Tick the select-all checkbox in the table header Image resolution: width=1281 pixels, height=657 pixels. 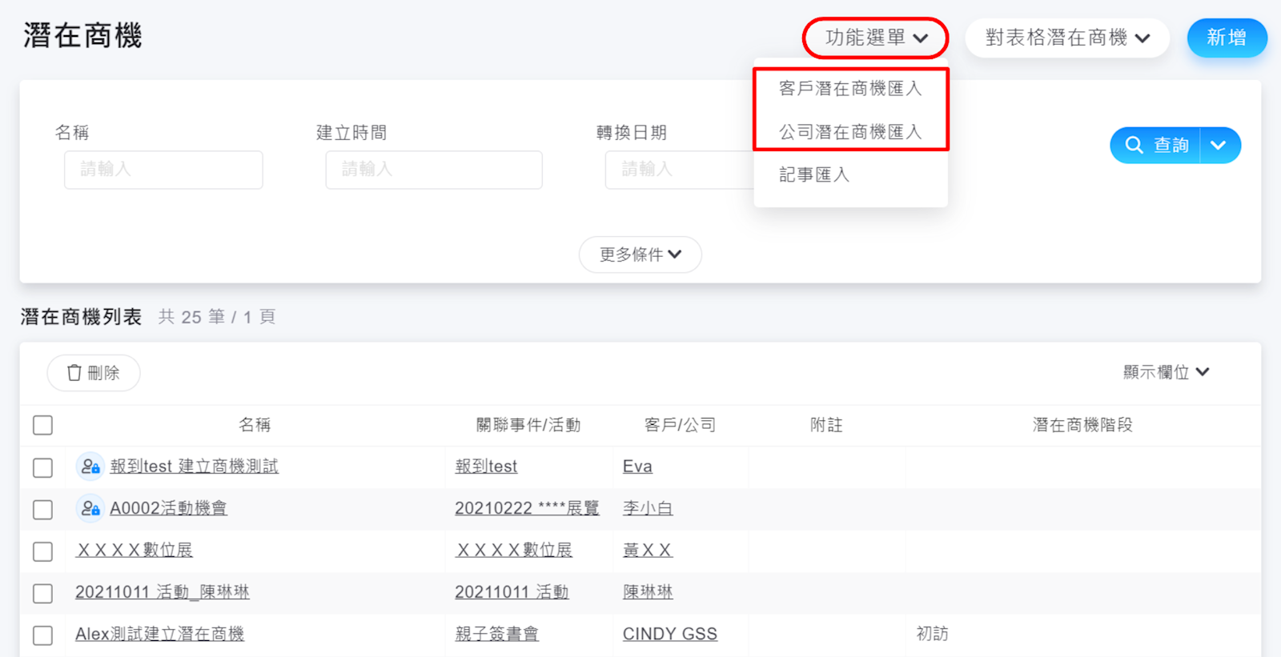point(43,425)
